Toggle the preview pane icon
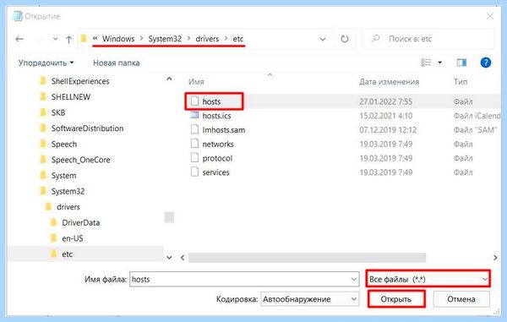This screenshot has height=322, width=507. [x=461, y=63]
